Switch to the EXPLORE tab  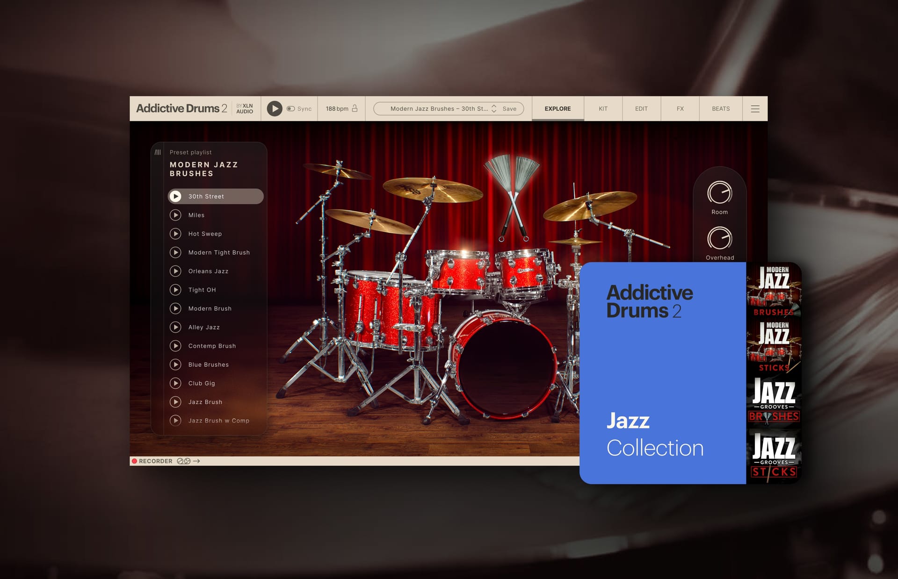pos(558,109)
